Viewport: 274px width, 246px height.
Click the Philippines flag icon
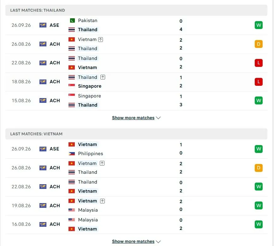click(x=72, y=154)
